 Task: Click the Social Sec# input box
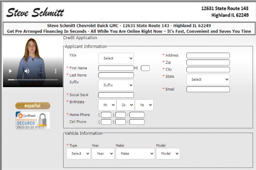coord(116,95)
